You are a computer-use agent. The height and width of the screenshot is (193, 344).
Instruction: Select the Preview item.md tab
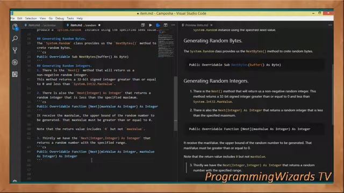197,25
